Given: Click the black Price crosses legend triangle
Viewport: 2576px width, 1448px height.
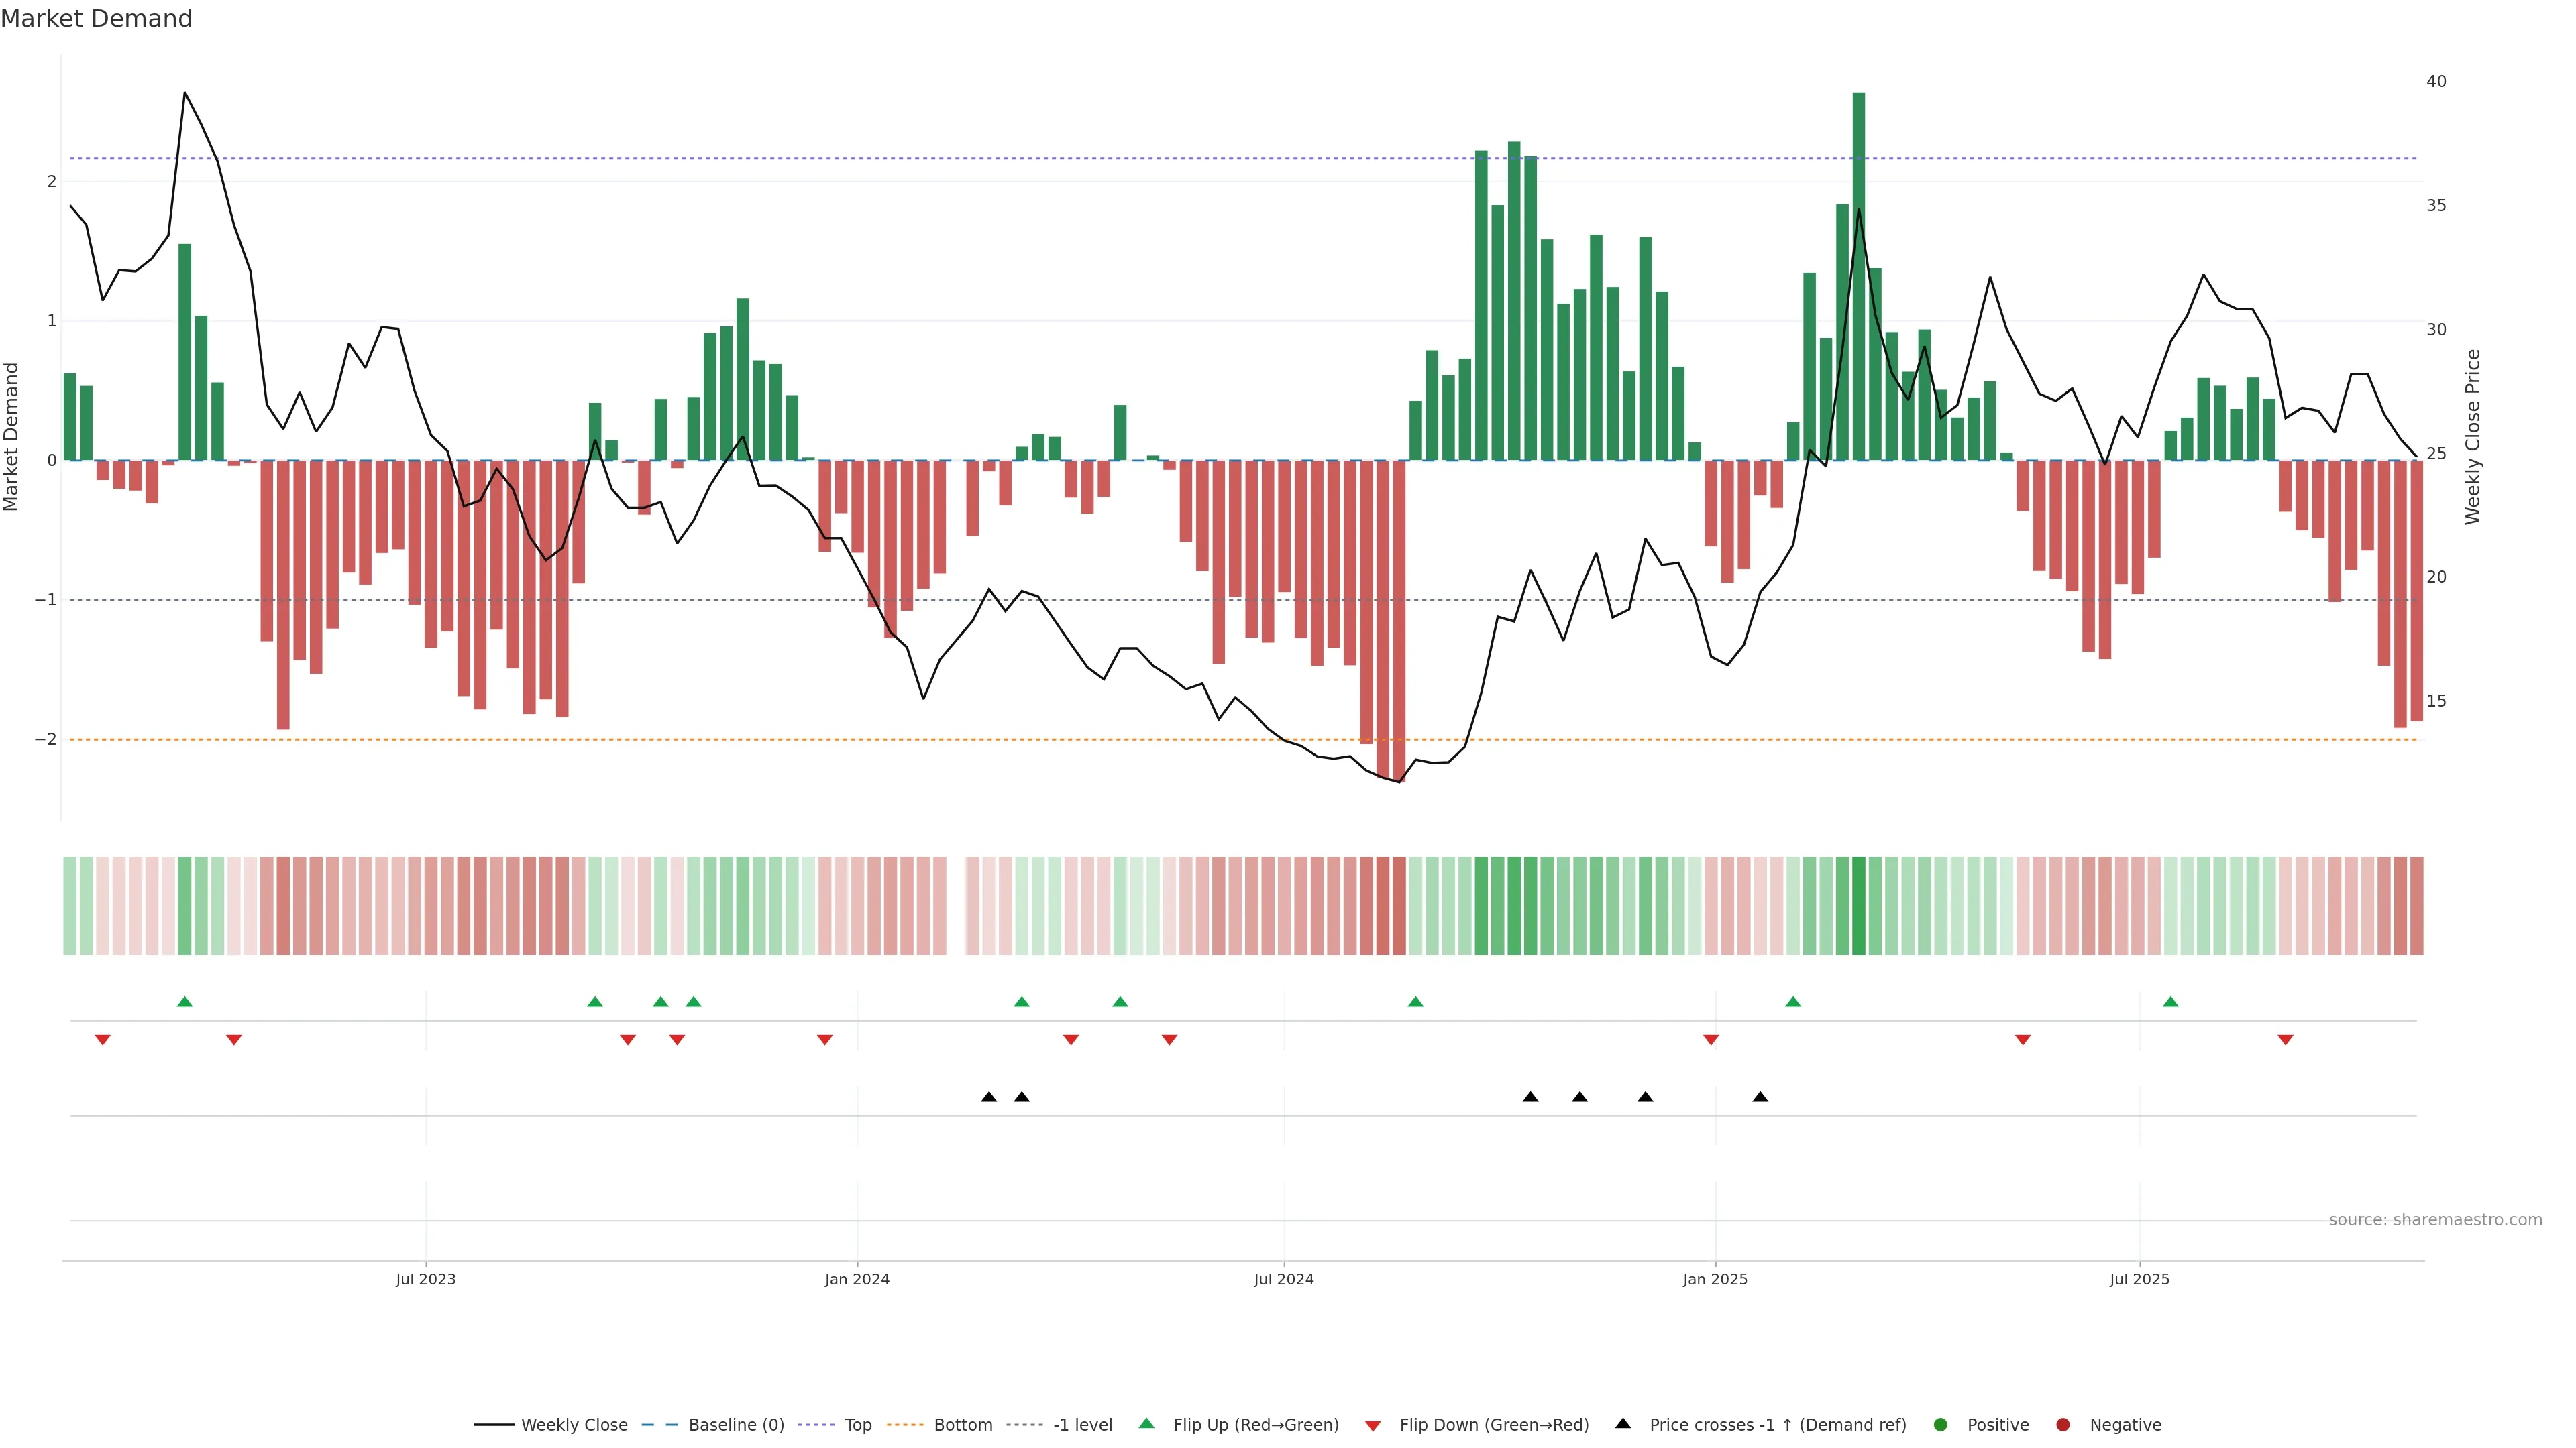Looking at the screenshot, I should [1623, 1423].
